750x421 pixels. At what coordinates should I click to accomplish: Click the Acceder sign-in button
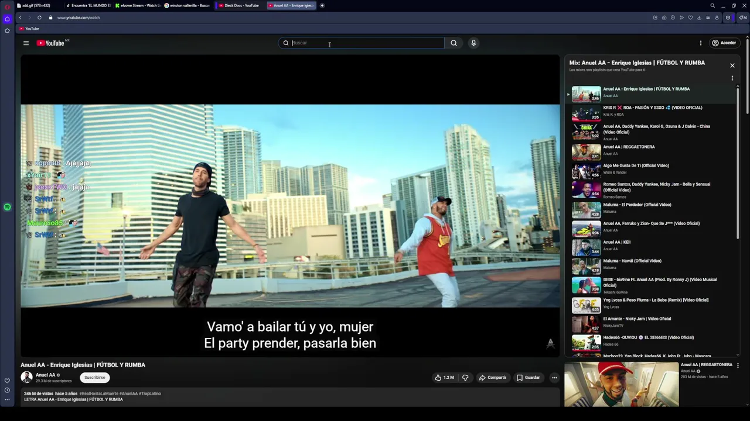coord(724,43)
